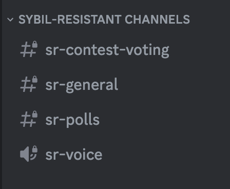230x189 pixels.
Task: Click the locked hashtag icon beside sr-general
Action: coord(29,84)
